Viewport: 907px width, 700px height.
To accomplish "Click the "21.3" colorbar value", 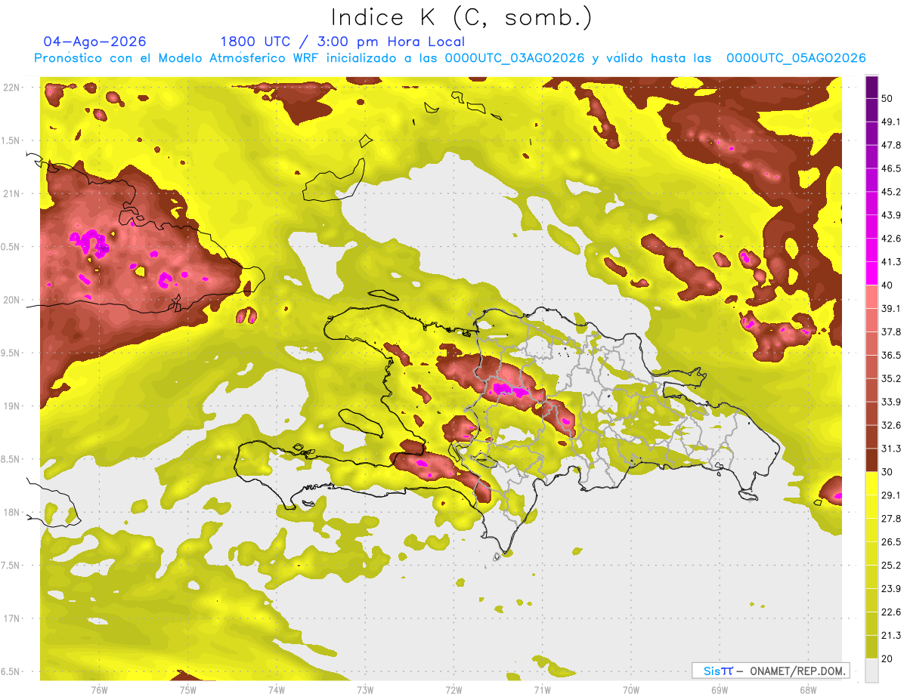I will coord(891,635).
